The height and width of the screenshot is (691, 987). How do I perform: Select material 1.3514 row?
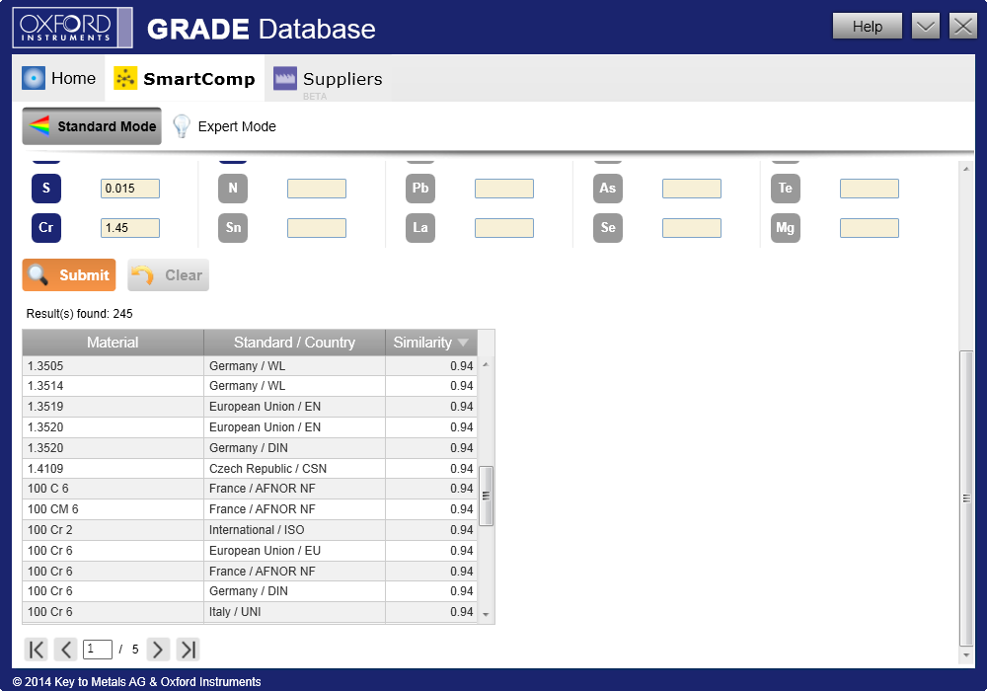[250, 386]
